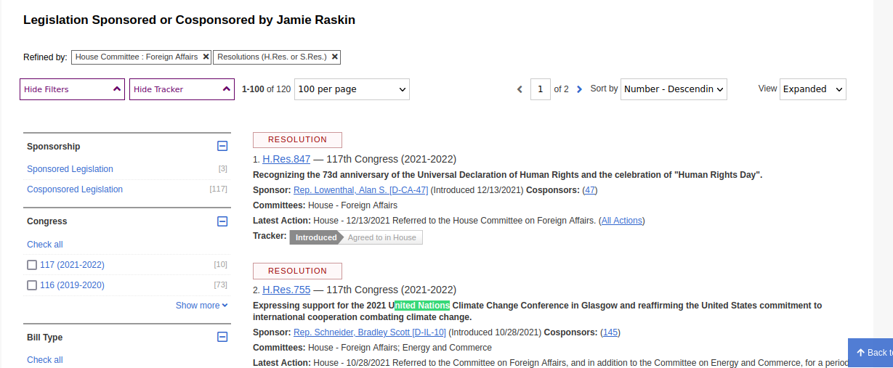Collapse the Congress filter section
This screenshot has height=368, width=893.
[x=222, y=221]
